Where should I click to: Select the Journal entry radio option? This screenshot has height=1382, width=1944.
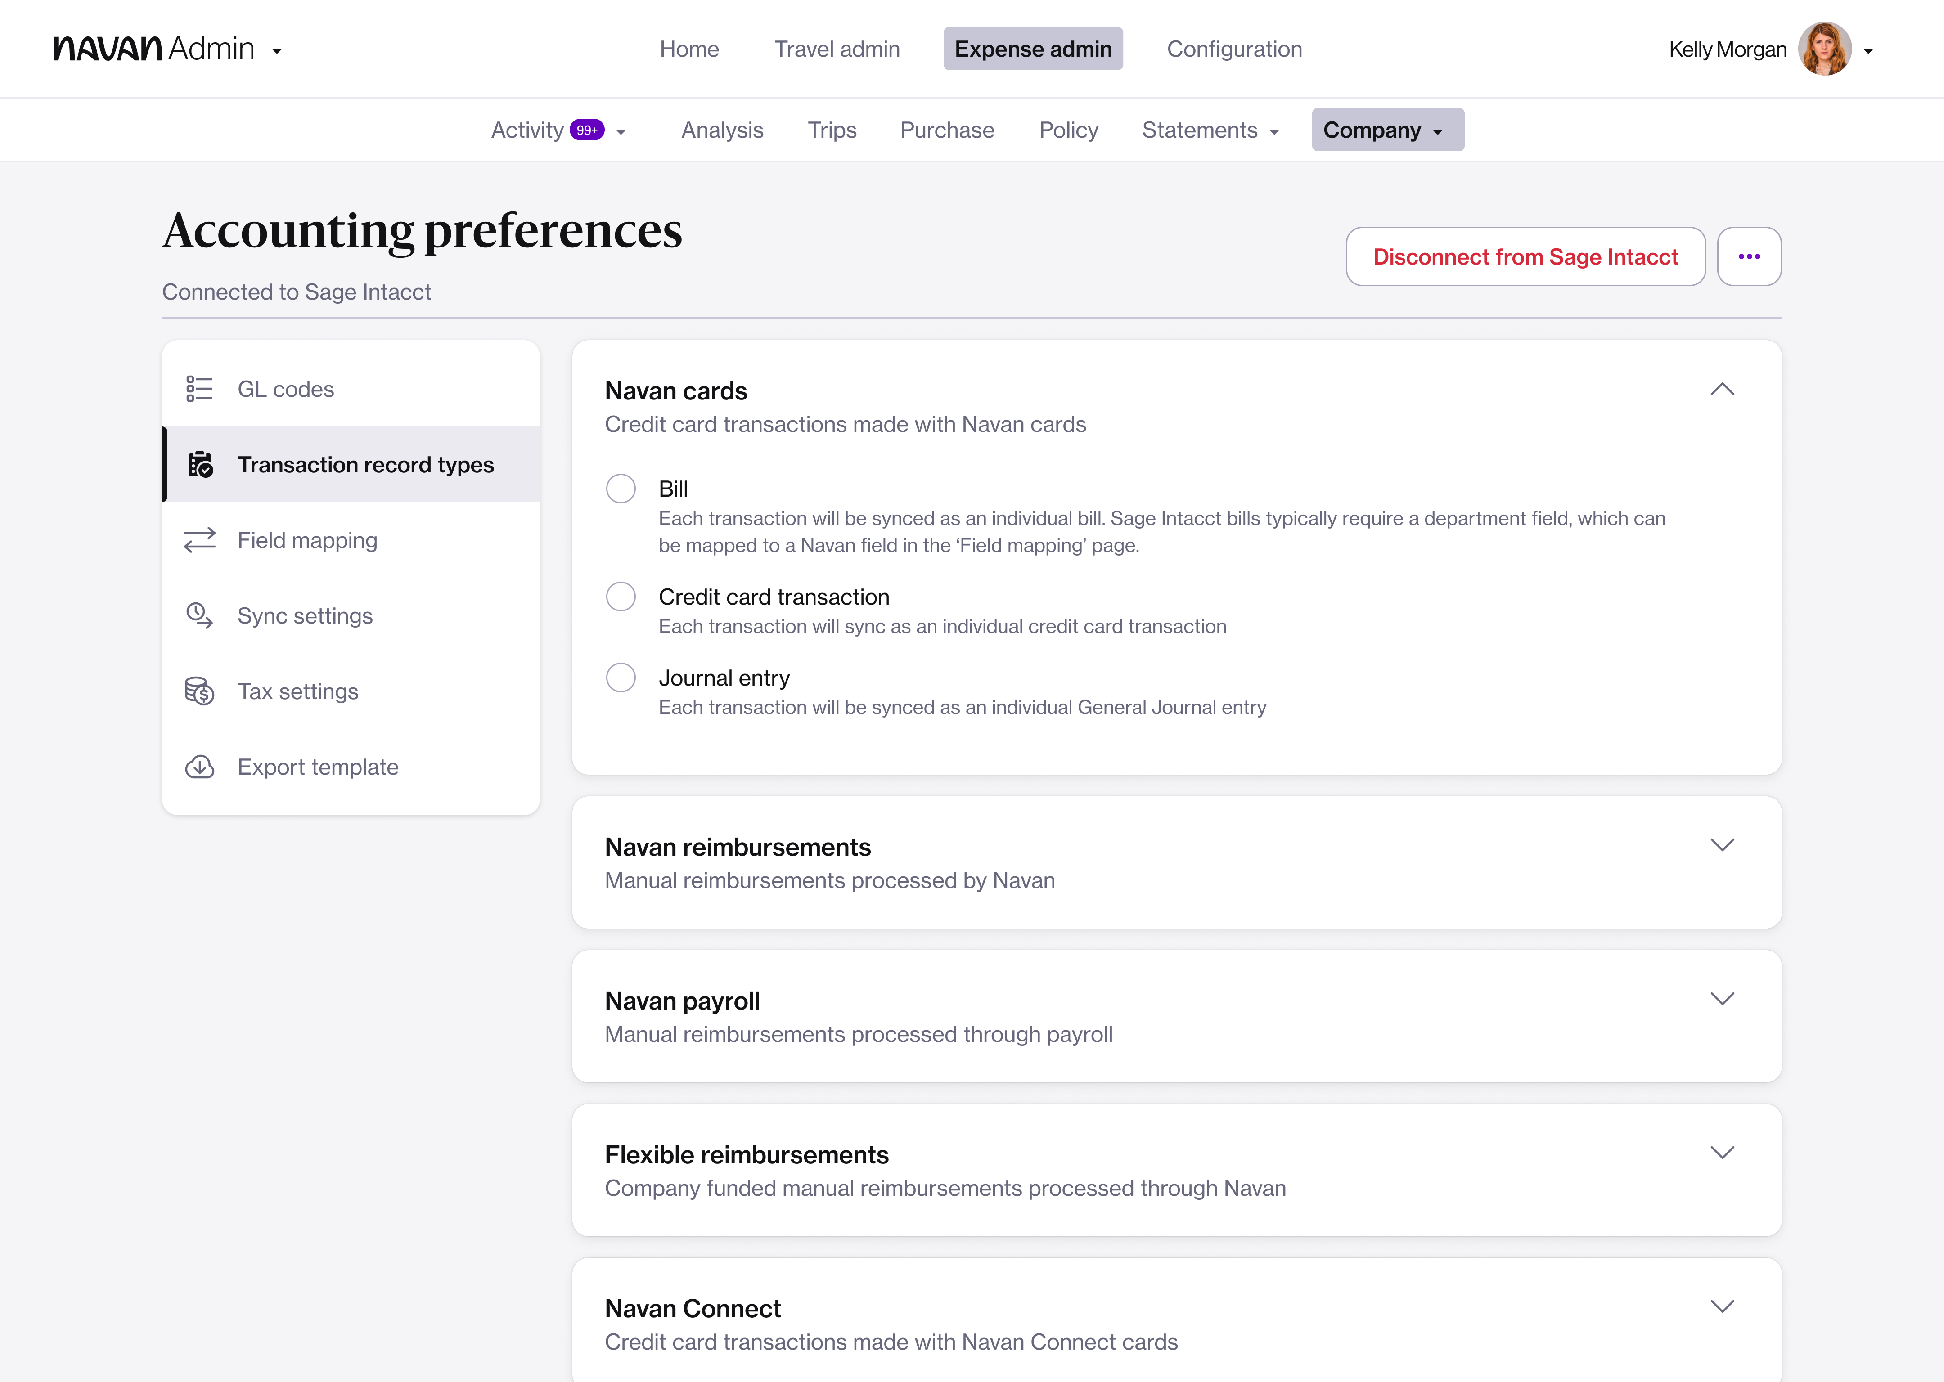(x=621, y=678)
